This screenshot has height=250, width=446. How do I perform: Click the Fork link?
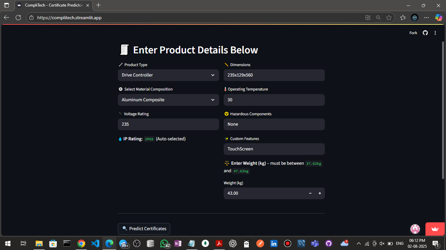coord(413,33)
